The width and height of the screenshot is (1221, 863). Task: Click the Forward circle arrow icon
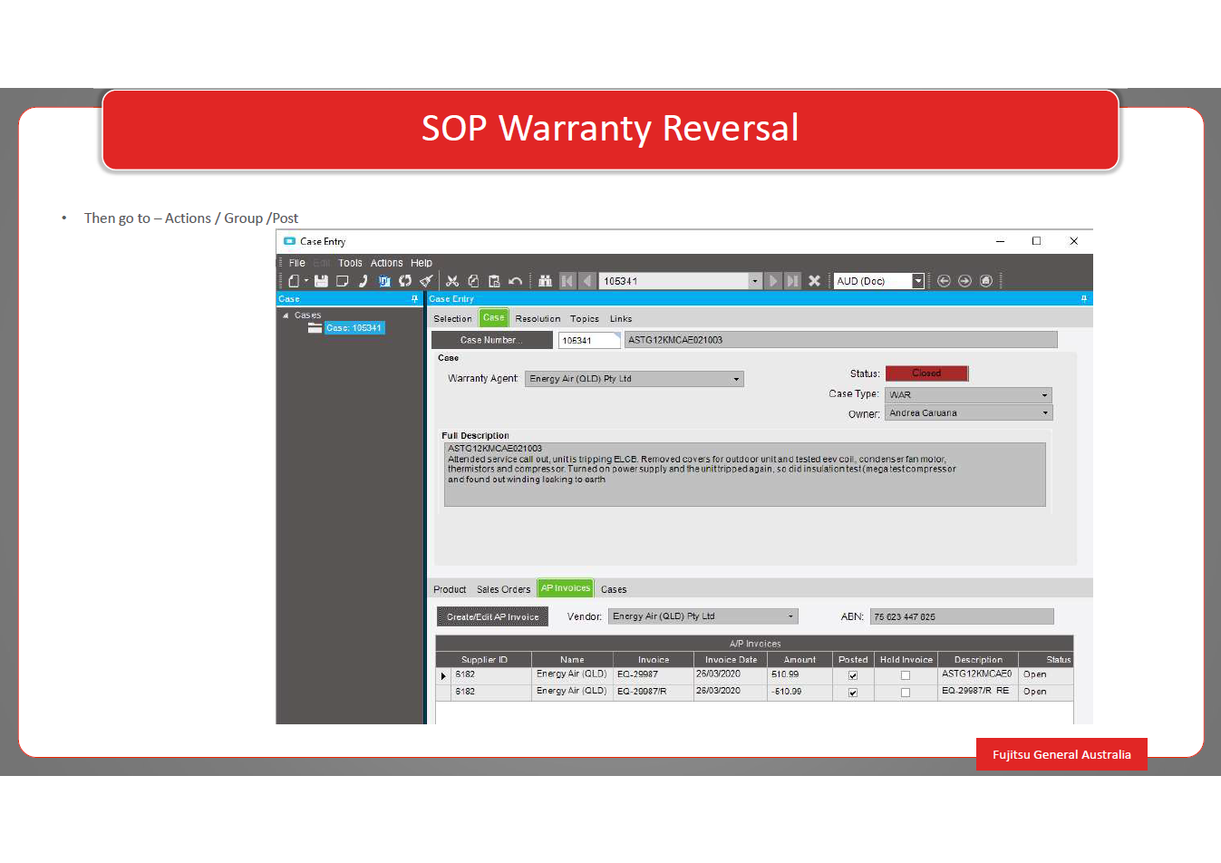coord(964,281)
